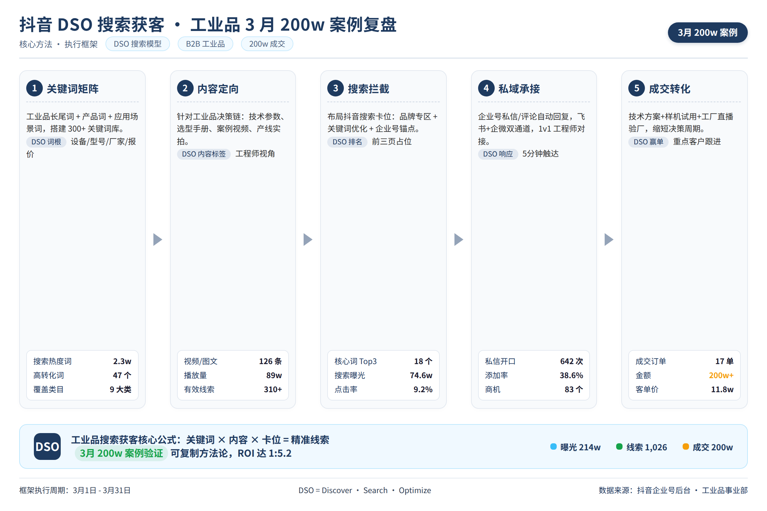Click the 私域承接 card heading
Viewport: 767px width, 511px height.
(520, 89)
